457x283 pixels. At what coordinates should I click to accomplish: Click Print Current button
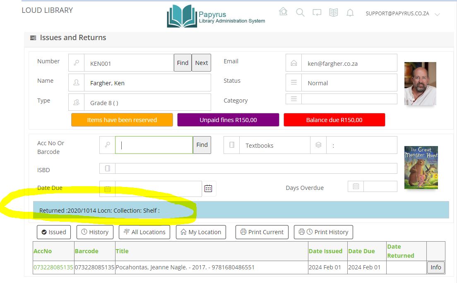point(262,232)
